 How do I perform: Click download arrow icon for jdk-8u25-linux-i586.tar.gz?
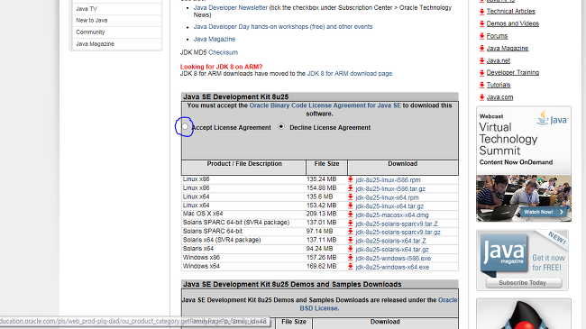(x=350, y=188)
